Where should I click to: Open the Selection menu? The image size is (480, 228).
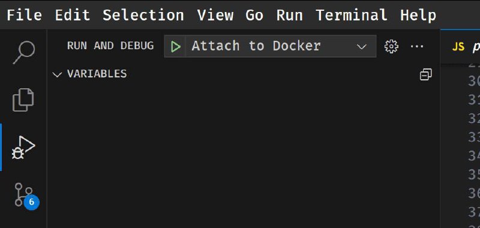click(x=143, y=15)
